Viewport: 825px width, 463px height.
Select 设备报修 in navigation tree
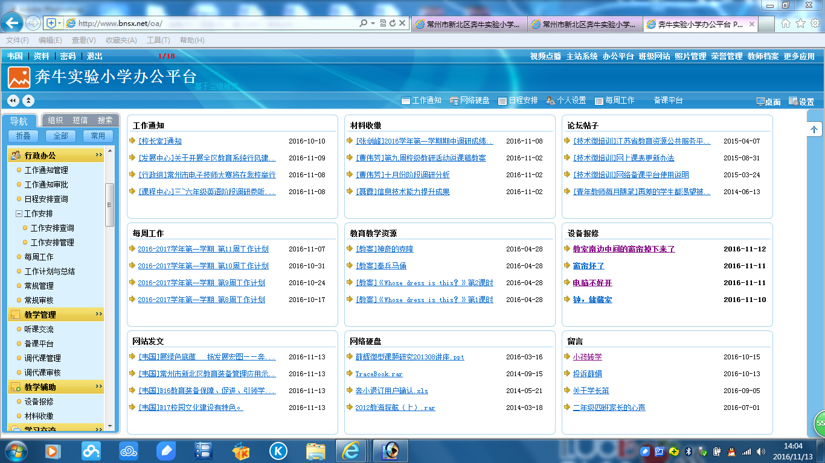coord(39,402)
